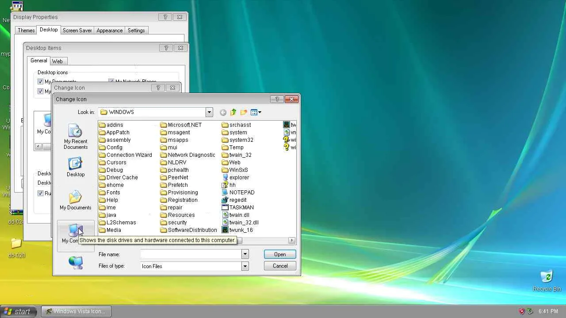Click the Open button
This screenshot has height=318, width=566.
280,254
